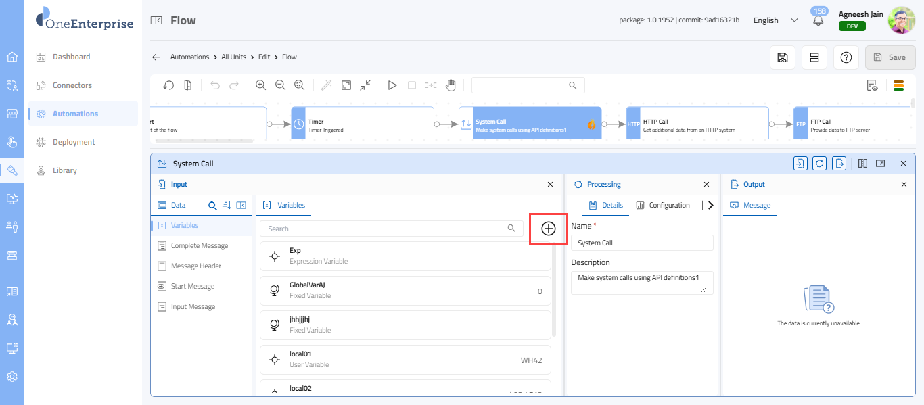Expand more Processing tabs with chevron
924x405 pixels.
710,206
